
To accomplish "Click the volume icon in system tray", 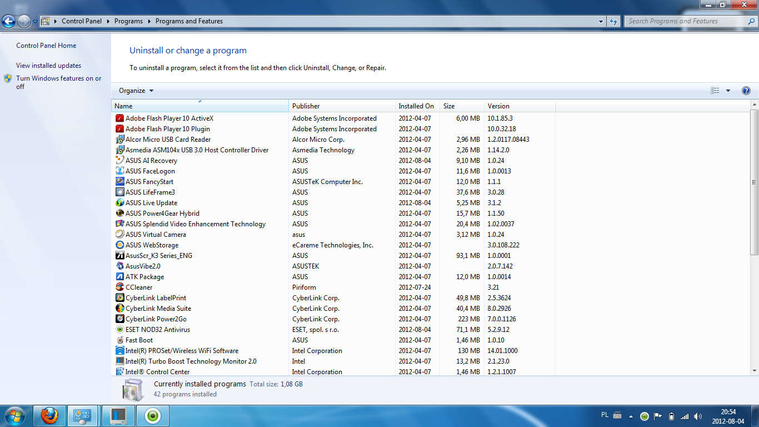I will [697, 416].
